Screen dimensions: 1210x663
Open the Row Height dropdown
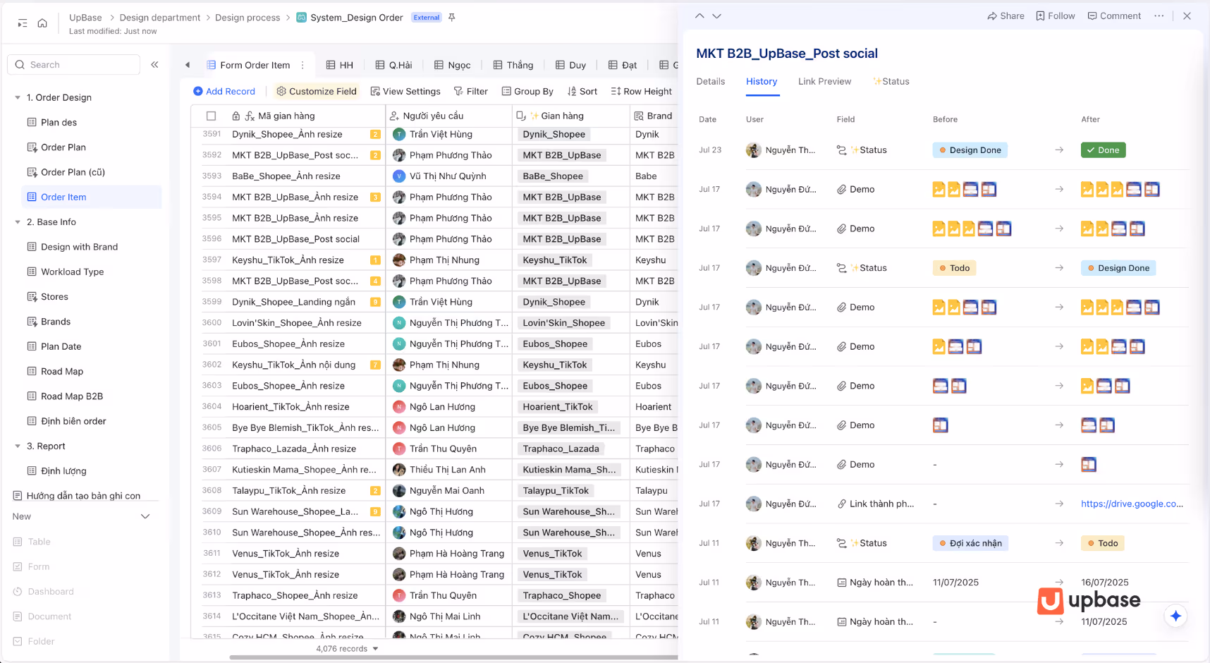[641, 92]
